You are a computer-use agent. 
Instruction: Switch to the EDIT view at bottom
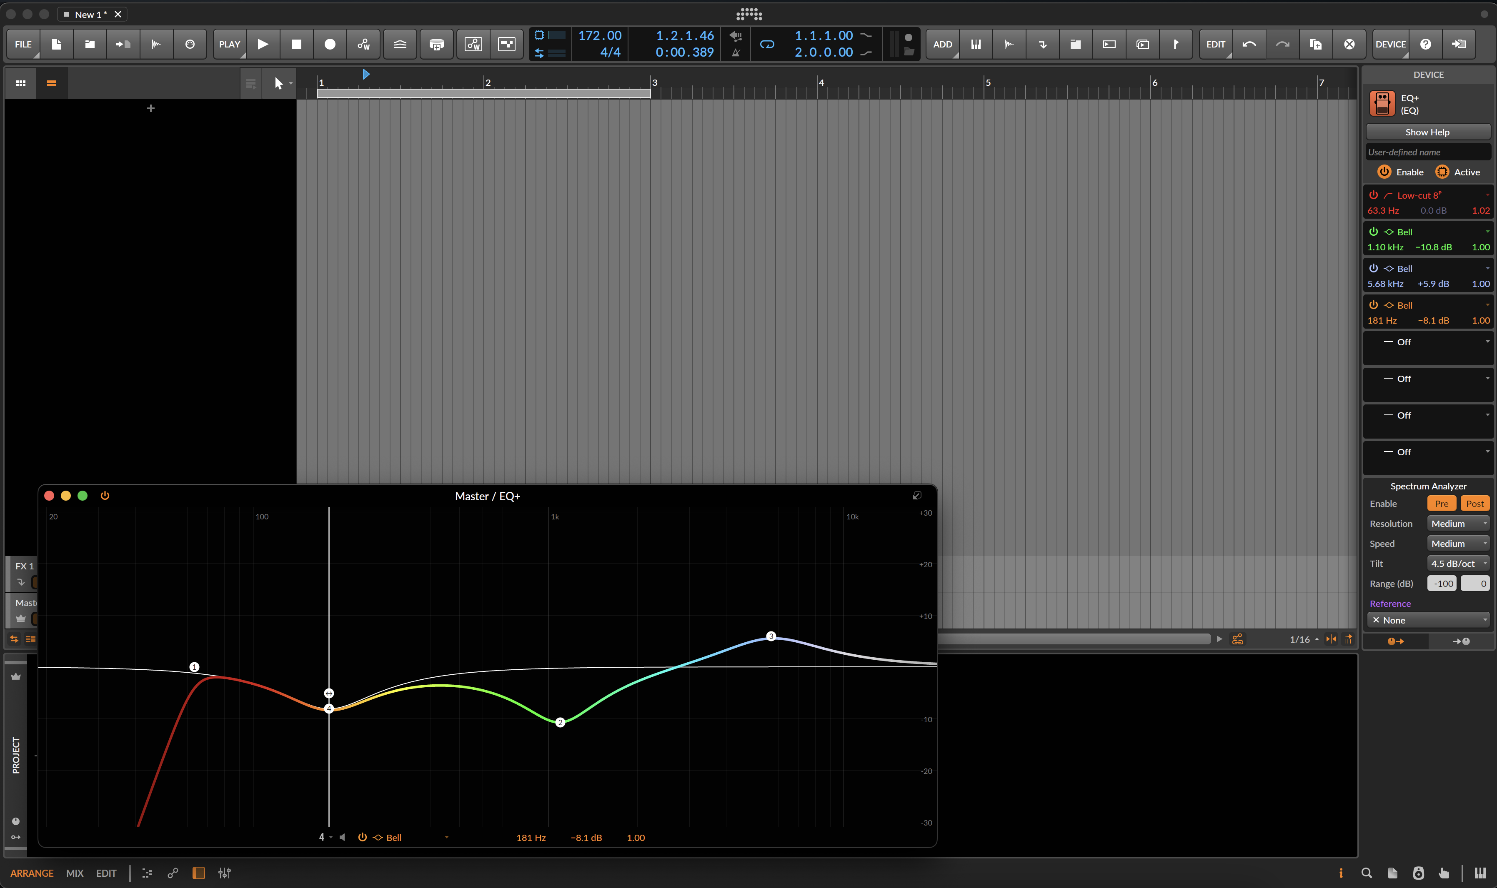[106, 873]
